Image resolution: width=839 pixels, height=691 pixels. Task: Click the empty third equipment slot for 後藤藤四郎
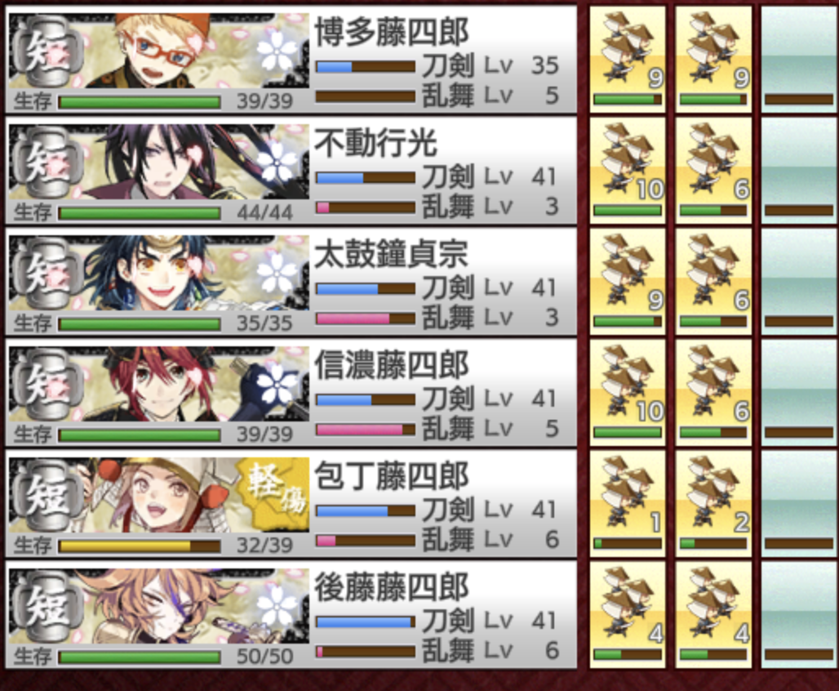tap(799, 614)
